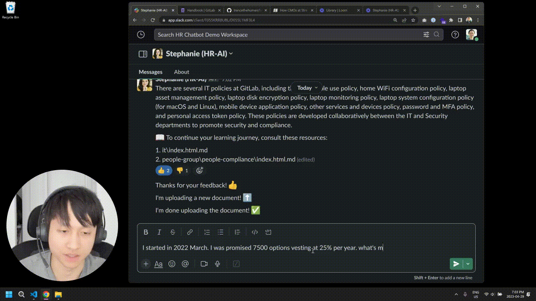This screenshot has width=536, height=301.
Task: Go back in Chrome
Action: (x=135, y=20)
